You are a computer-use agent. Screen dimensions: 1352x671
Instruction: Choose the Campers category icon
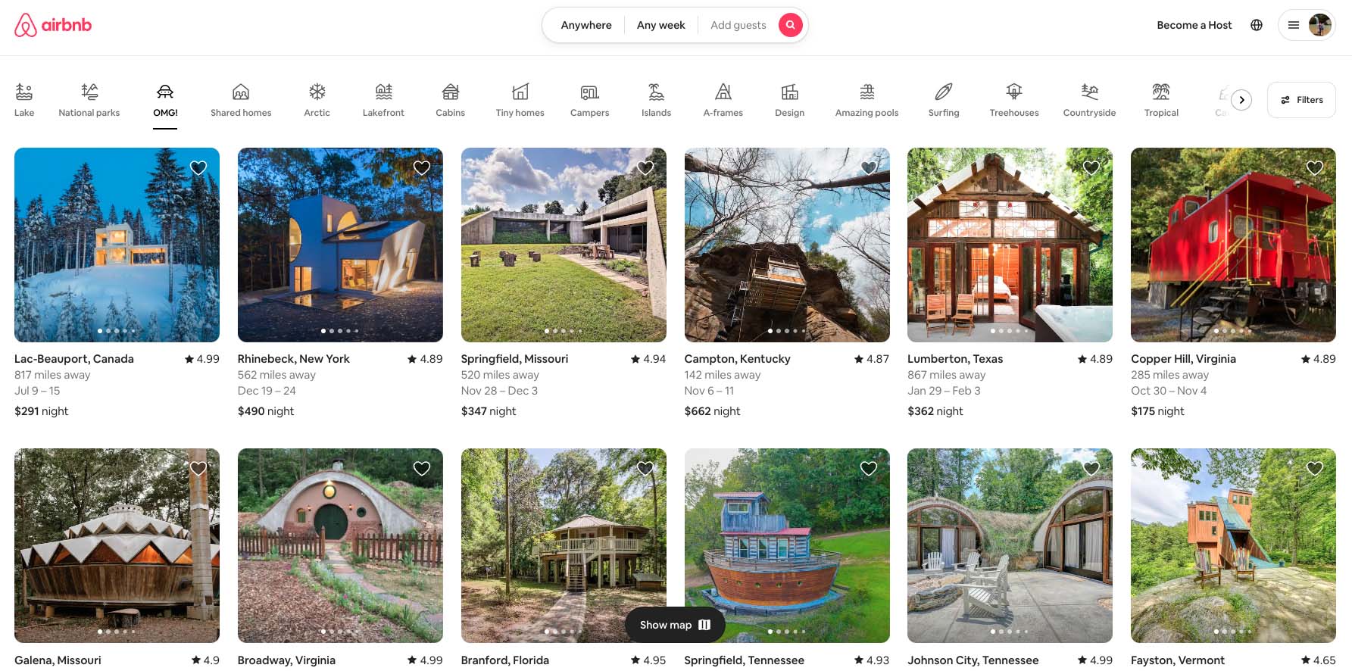click(x=589, y=92)
